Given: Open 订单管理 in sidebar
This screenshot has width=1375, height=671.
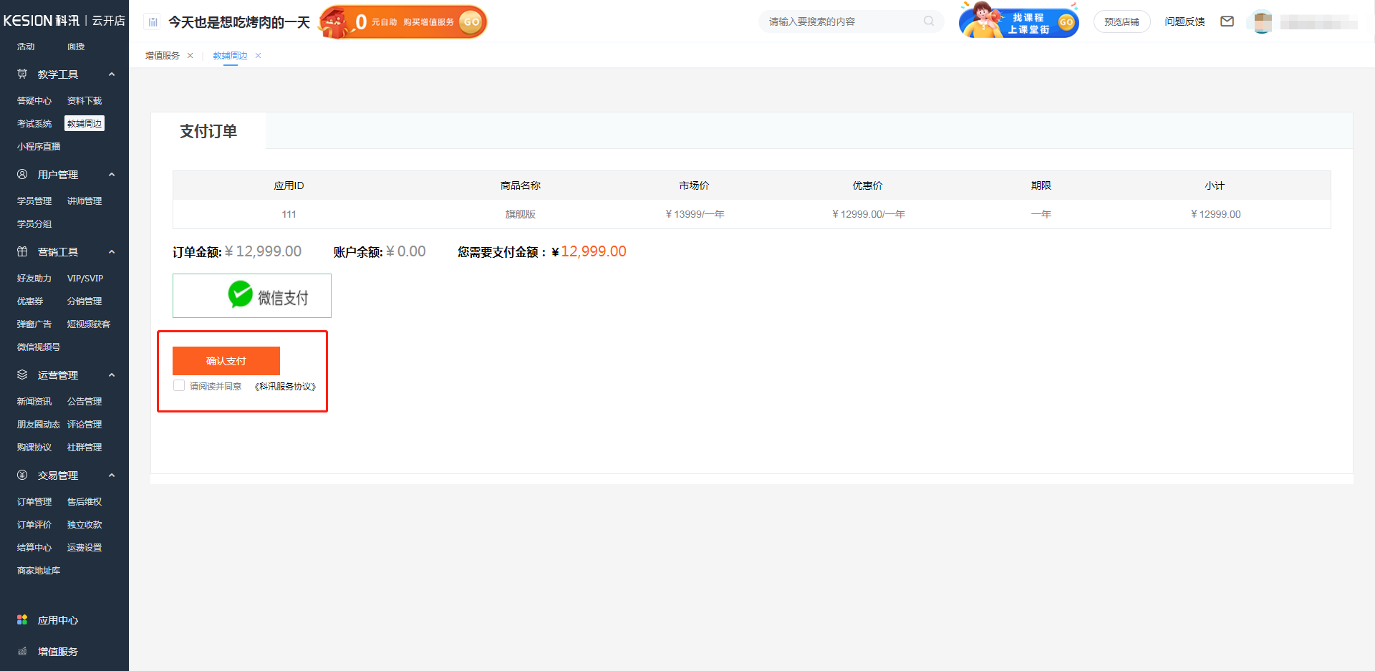Looking at the screenshot, I should click(34, 502).
